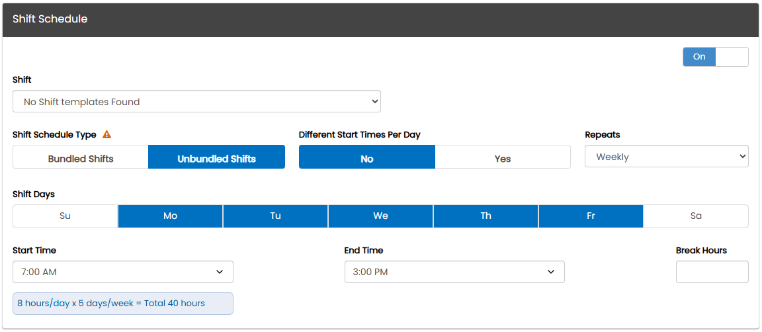Click the Shift Schedule header title
Viewport: 762px width, 332px height.
point(50,19)
